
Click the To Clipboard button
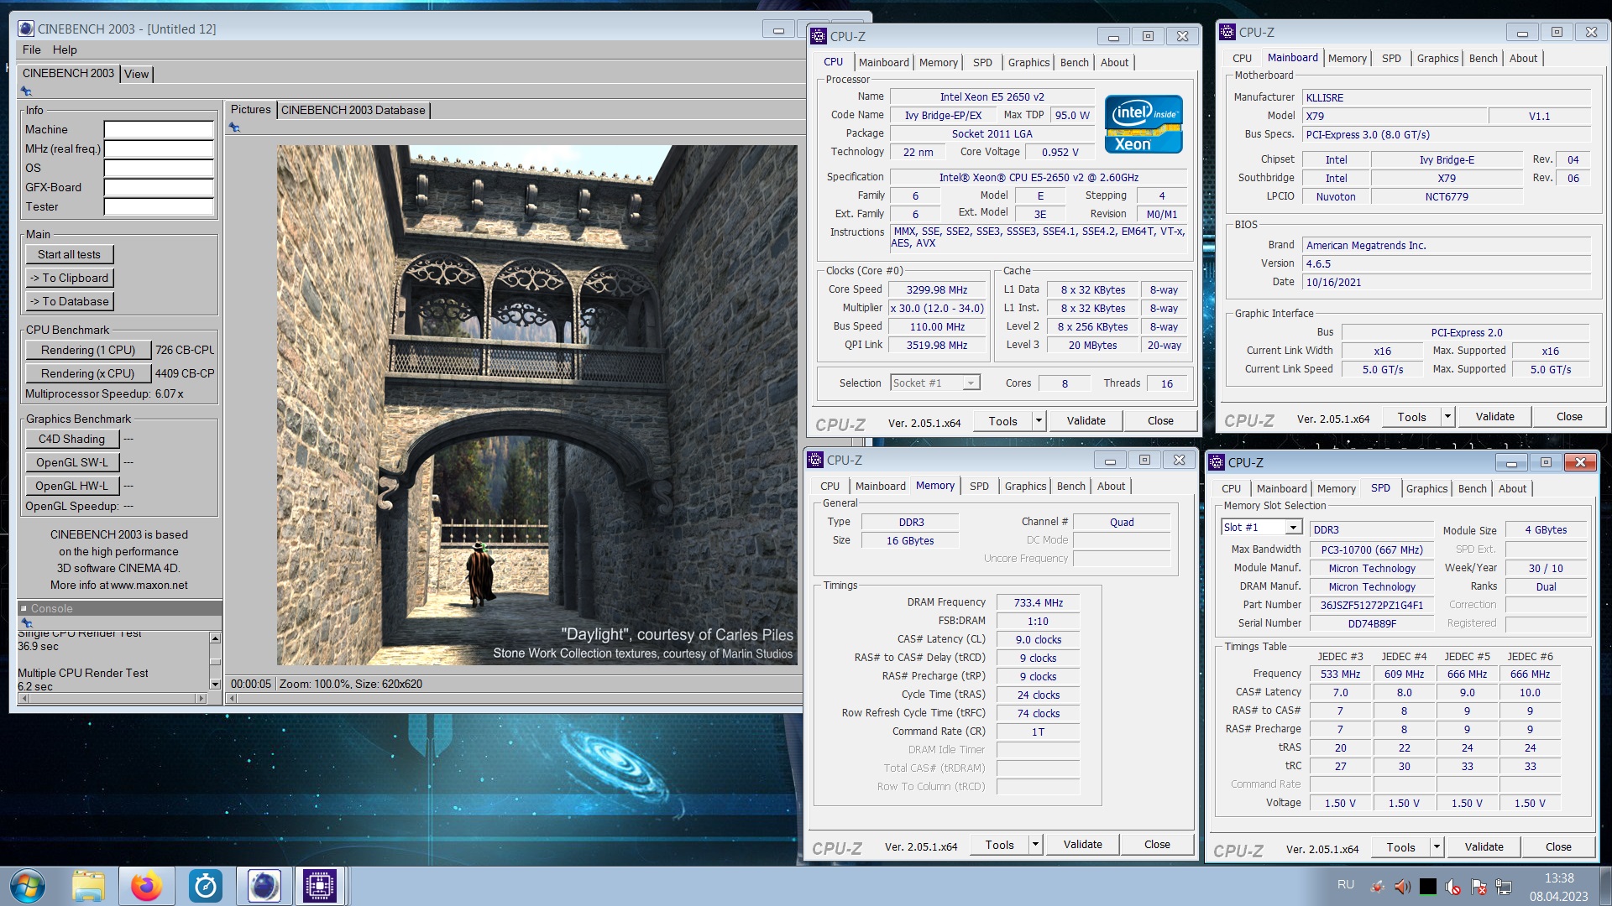point(69,278)
